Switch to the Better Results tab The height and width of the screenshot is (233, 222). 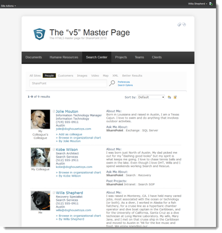click(x=132, y=76)
